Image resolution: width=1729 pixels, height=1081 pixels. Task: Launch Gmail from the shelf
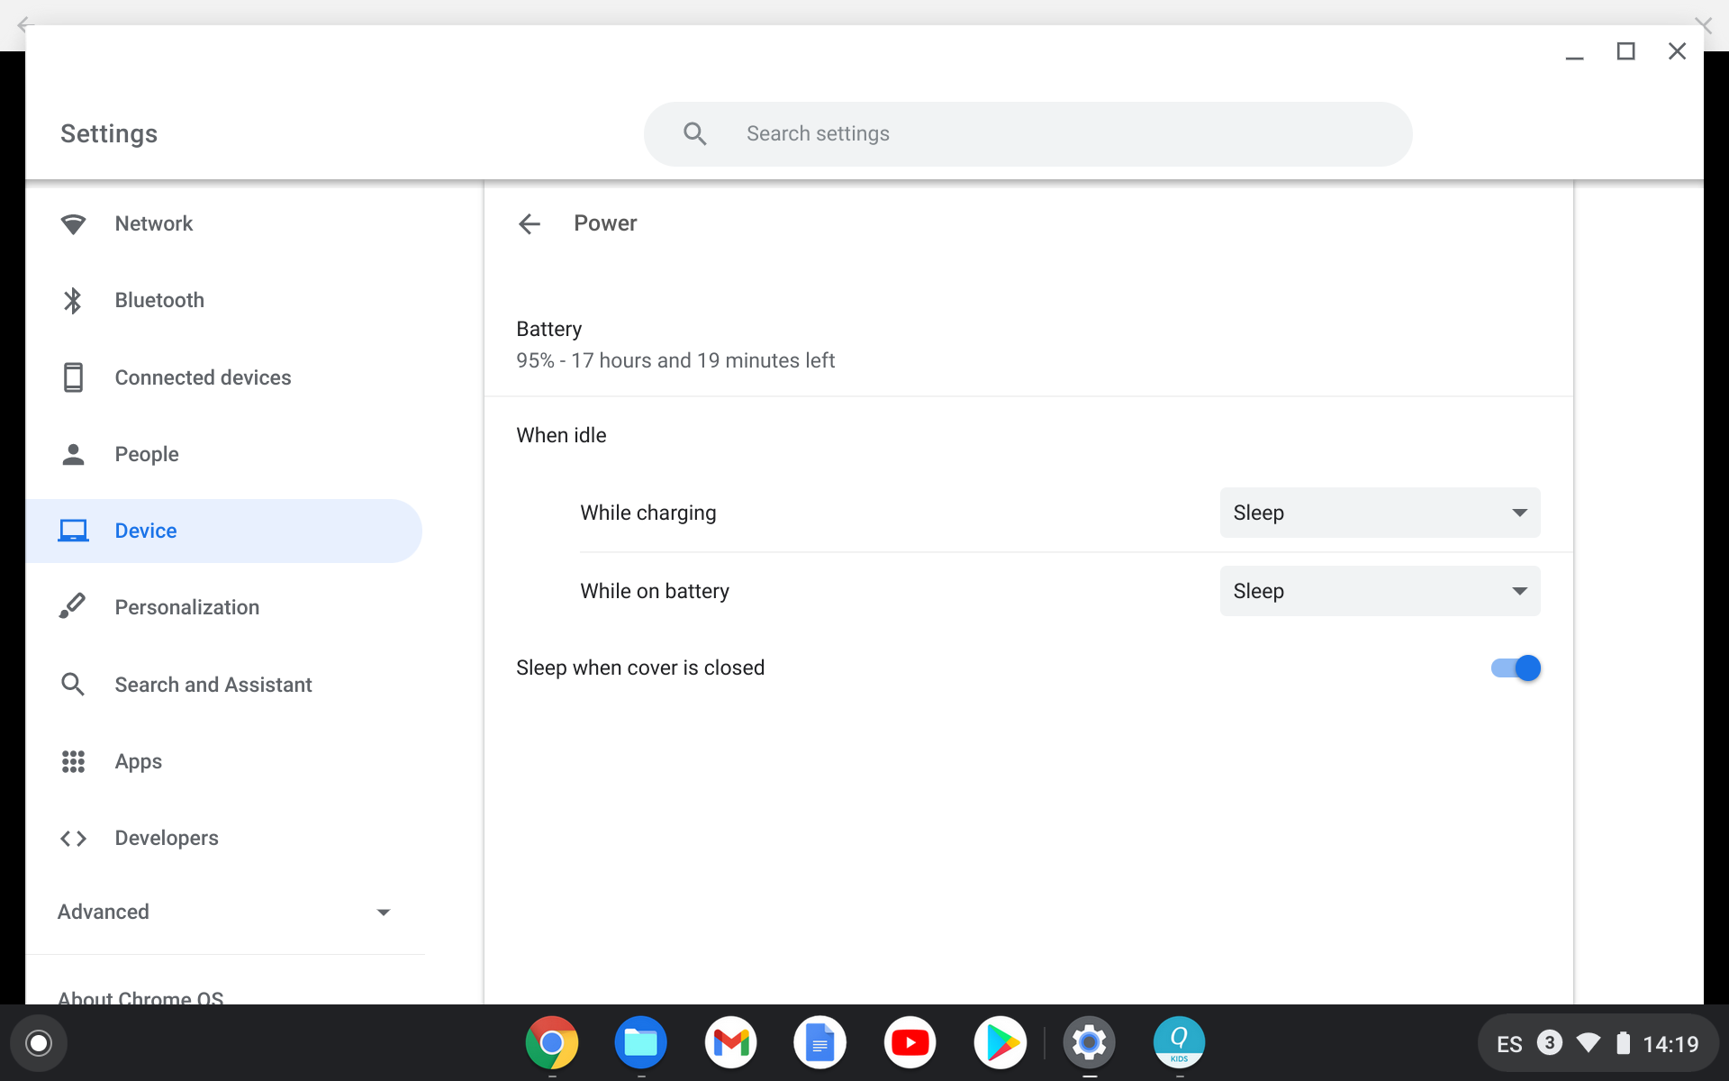(x=730, y=1043)
